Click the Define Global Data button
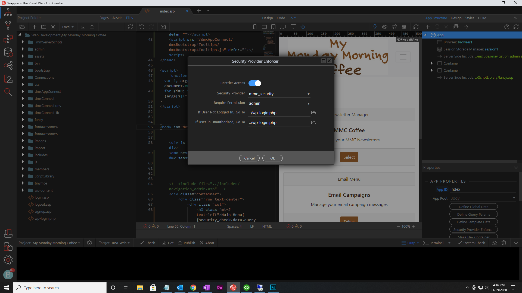 point(473,207)
